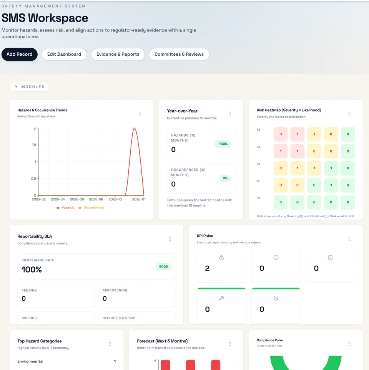Click the green S2 heatmap cell showing 1
Viewport: 369px width, 370px height.
331,185
